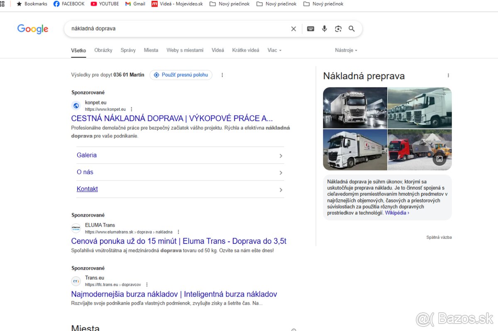Click the elumatrans.sk › doprava › nakladna URL
This screenshot has width=498, height=331.
point(129,232)
